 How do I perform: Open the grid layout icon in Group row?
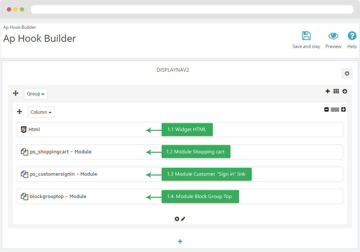coord(336,91)
